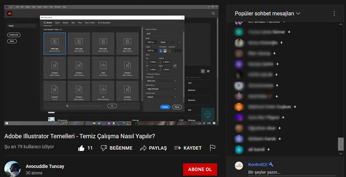The image size is (346, 177).
Task: Select the Letter 612 x 792 pt preset
Action: click(103, 68)
